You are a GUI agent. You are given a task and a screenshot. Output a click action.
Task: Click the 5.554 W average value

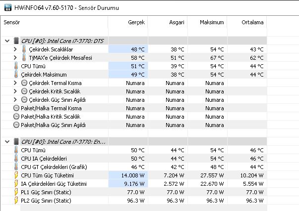pyautogui.click(x=253, y=184)
